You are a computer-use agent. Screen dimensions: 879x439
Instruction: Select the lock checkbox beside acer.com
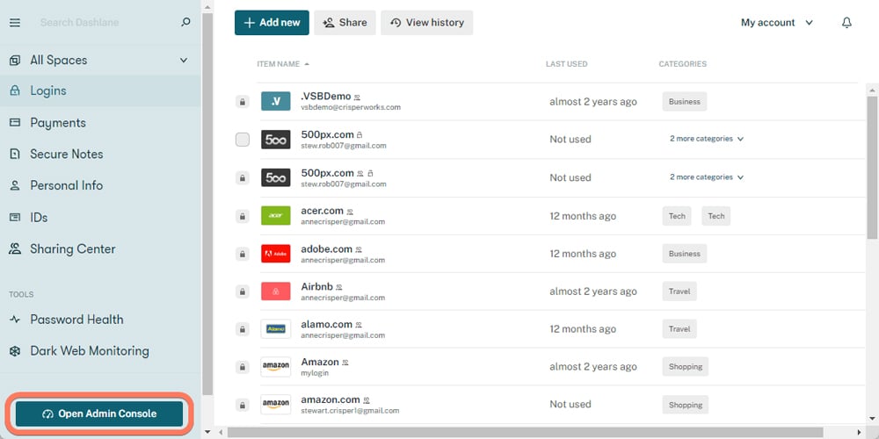(x=243, y=216)
